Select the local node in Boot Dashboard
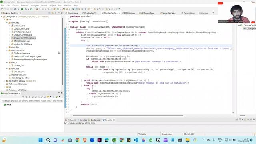Screen dimensions: 256x144 (x=7, y=105)
